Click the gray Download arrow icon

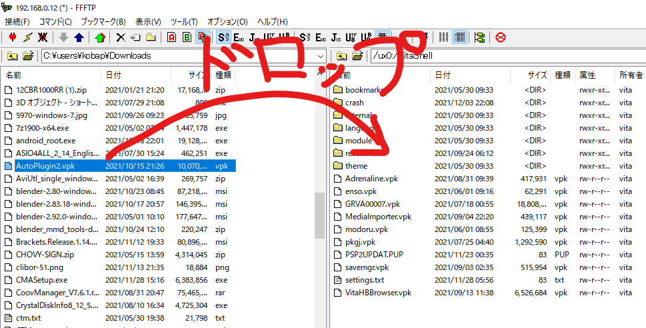coord(63,37)
